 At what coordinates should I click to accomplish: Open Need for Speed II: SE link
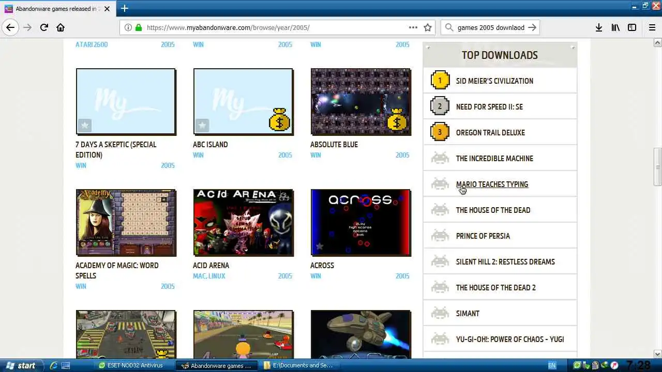click(x=489, y=106)
